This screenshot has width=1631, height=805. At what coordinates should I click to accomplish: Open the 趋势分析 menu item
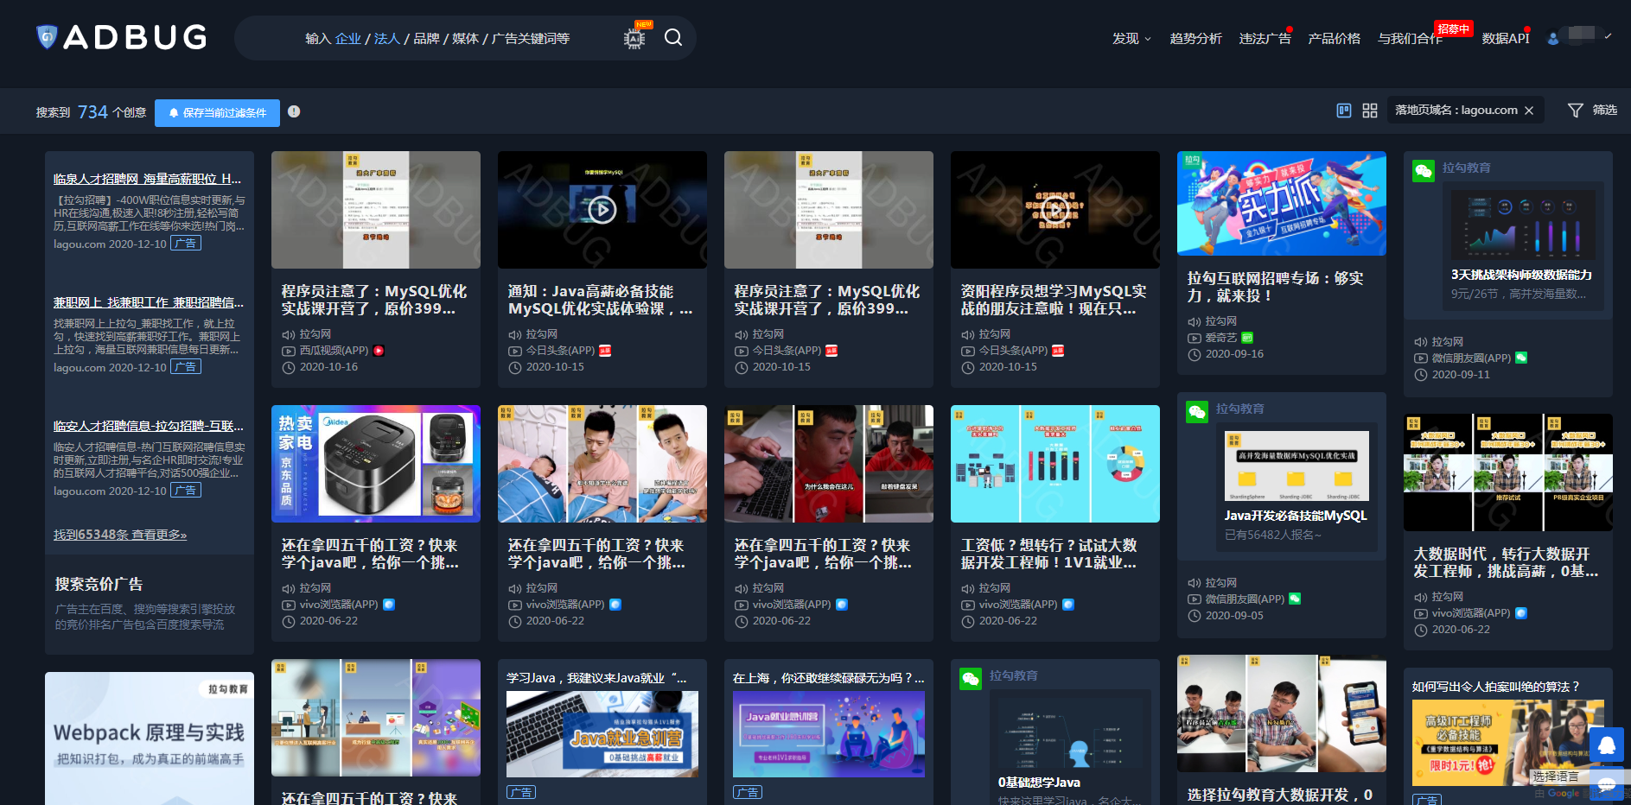1196,38
